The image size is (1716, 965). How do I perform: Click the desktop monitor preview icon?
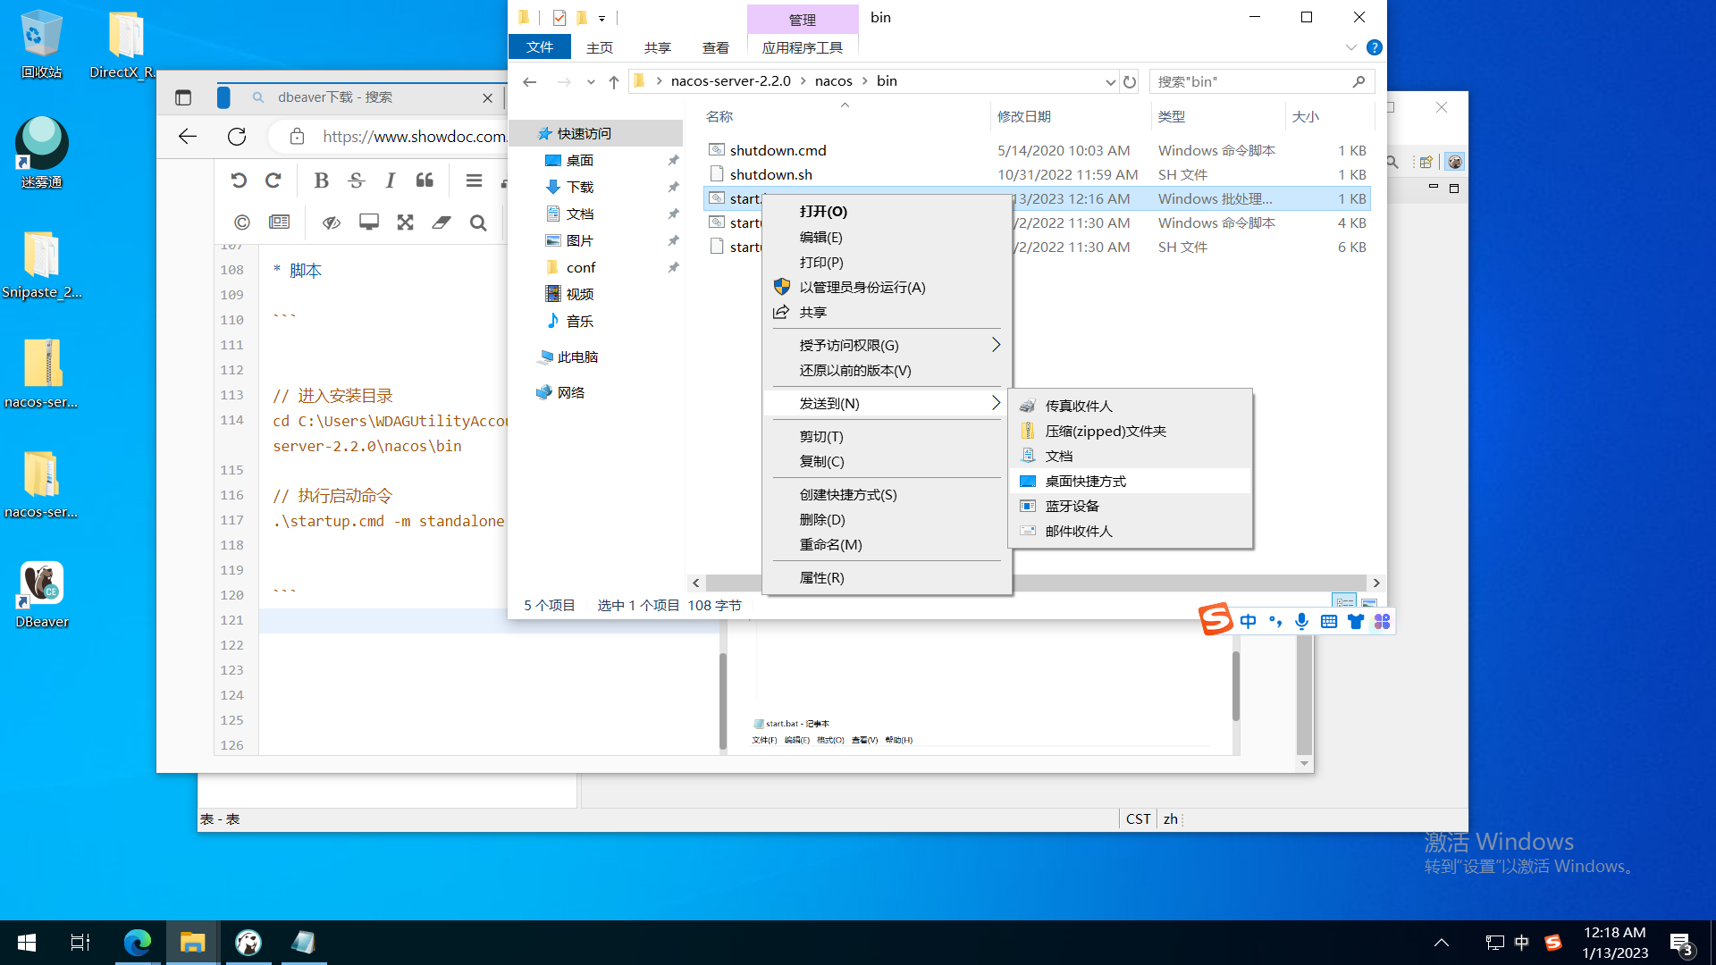point(369,222)
